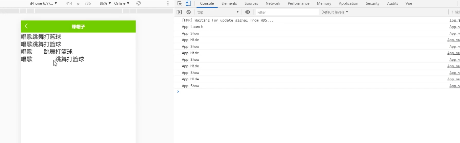Show the console sidebar icon
The image size is (460, 143).
[x=180, y=12]
